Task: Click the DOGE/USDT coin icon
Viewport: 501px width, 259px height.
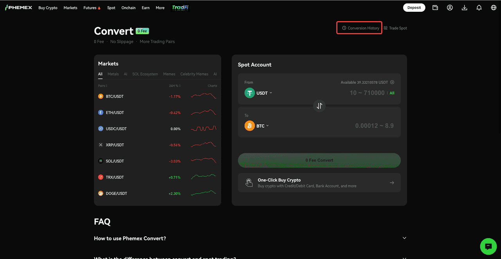Action: pyautogui.click(x=101, y=193)
